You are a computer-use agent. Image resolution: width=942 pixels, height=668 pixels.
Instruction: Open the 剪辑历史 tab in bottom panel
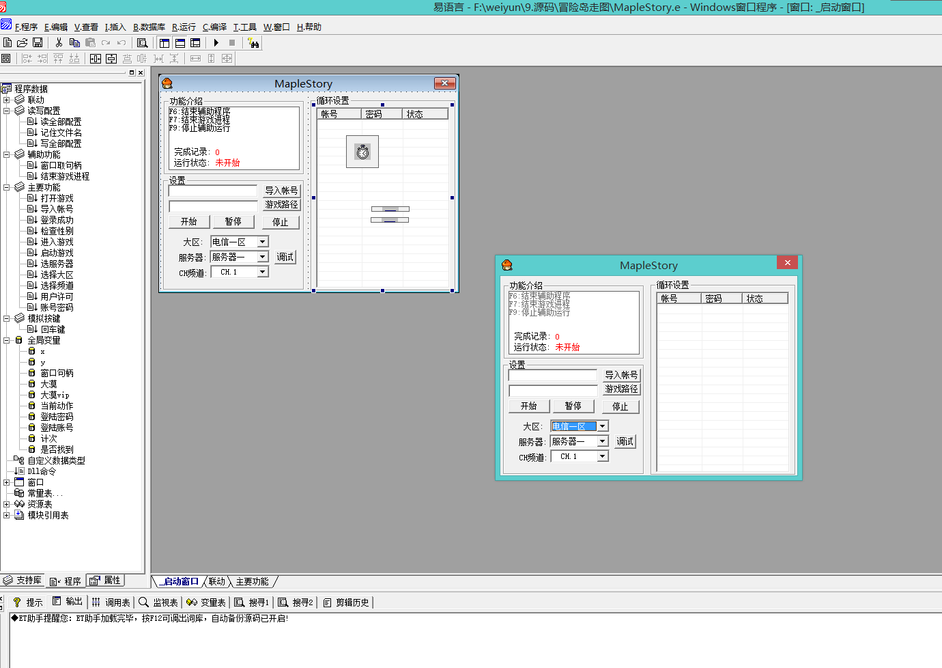pyautogui.click(x=346, y=602)
